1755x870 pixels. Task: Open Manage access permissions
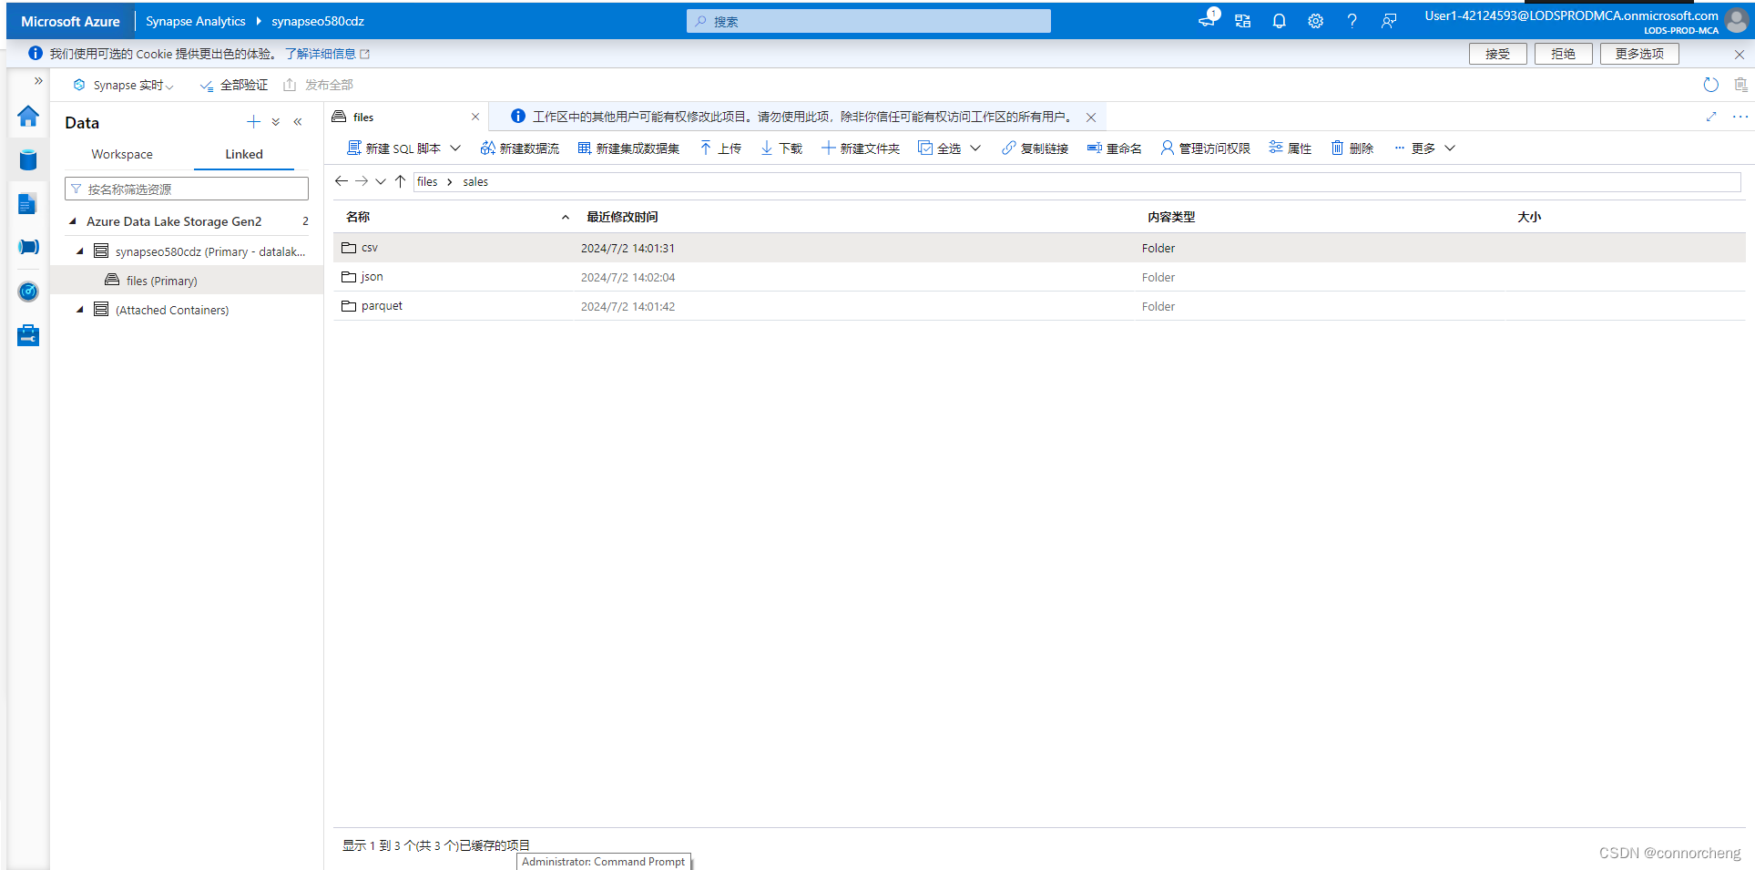point(1205,148)
